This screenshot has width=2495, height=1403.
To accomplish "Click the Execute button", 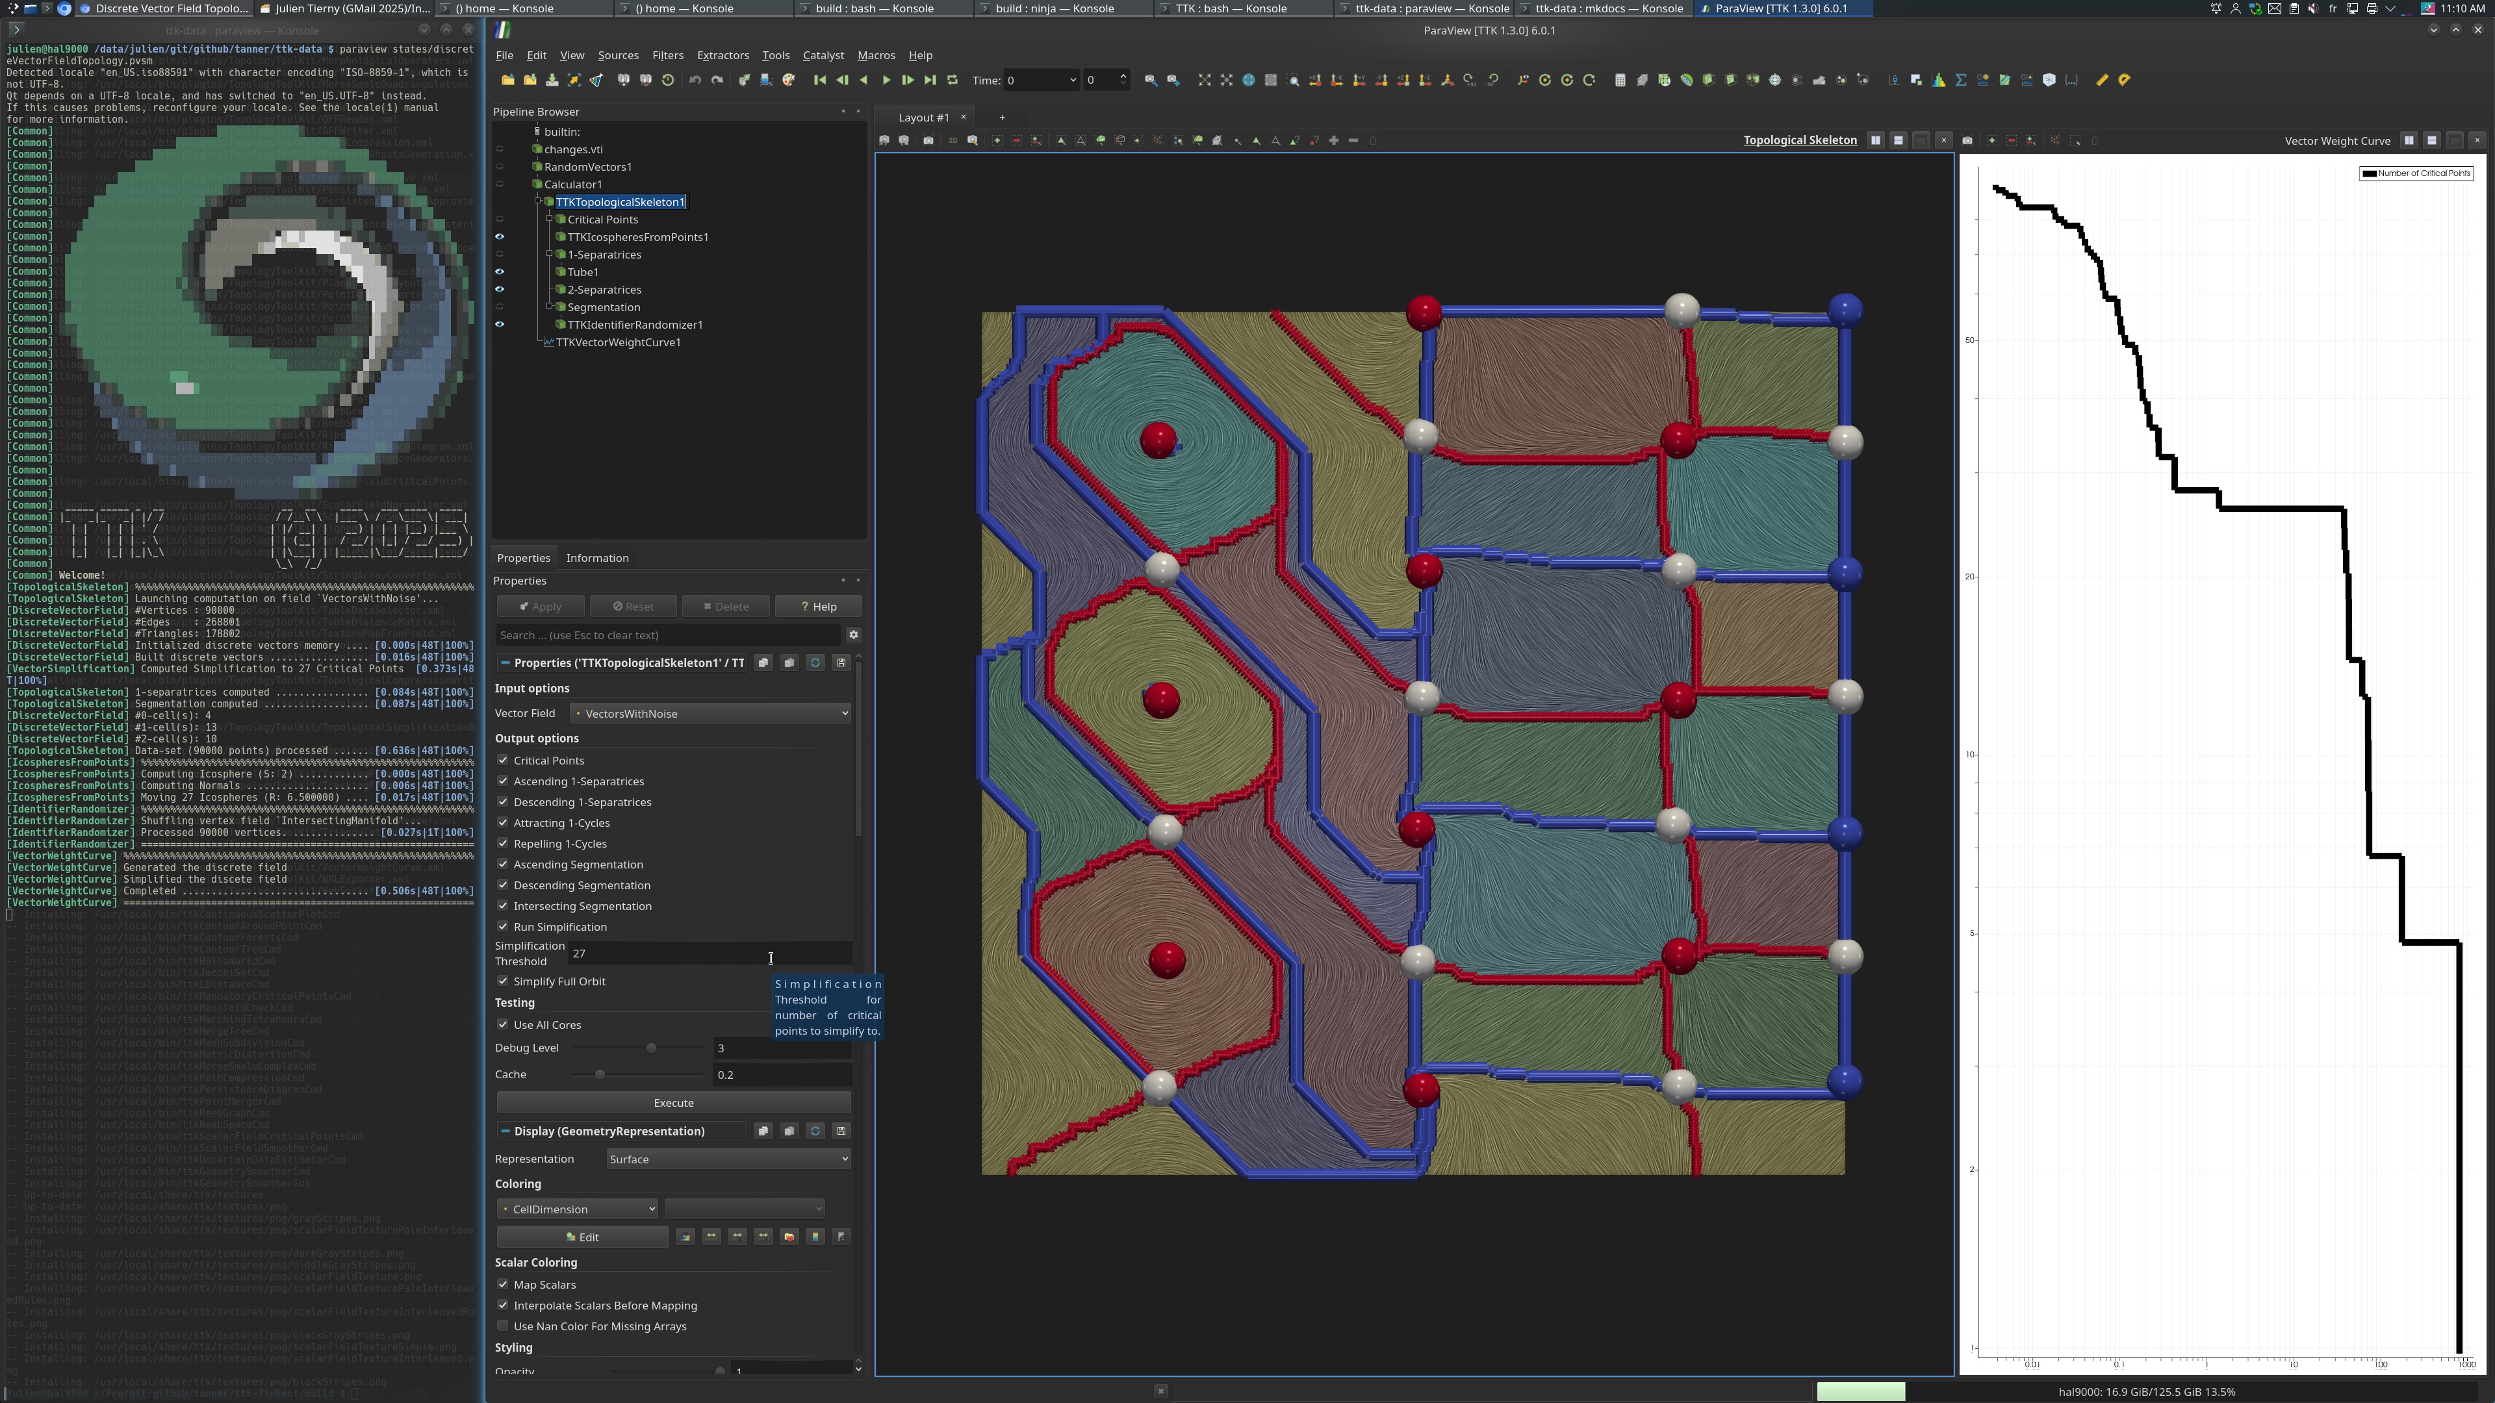I will click(673, 1103).
